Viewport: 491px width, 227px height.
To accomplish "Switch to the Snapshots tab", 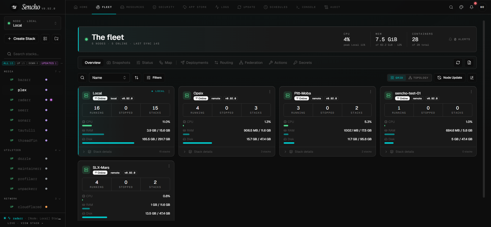I will coord(118,63).
